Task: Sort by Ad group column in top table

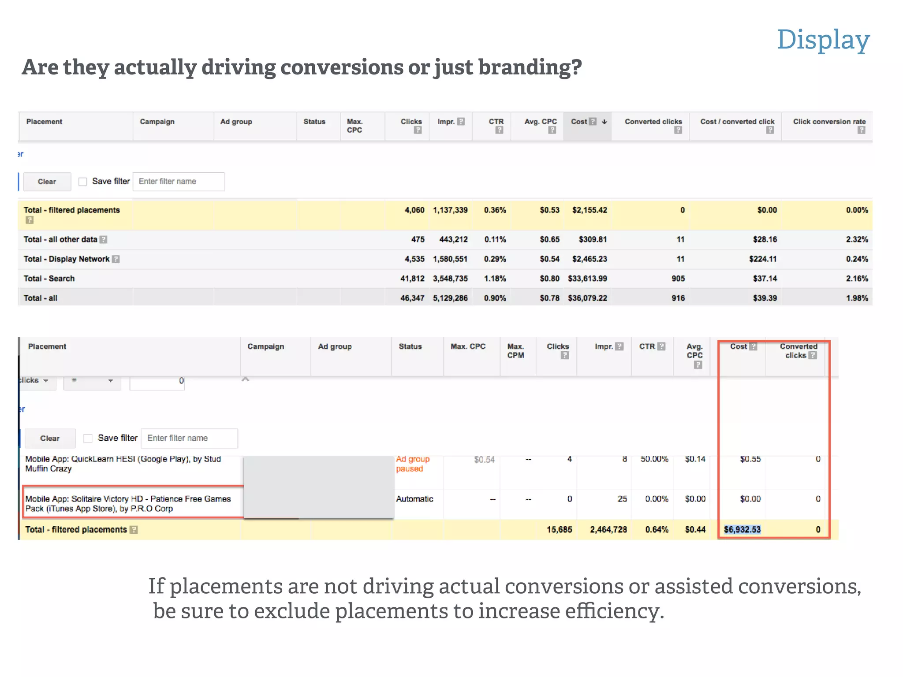Action: click(236, 122)
